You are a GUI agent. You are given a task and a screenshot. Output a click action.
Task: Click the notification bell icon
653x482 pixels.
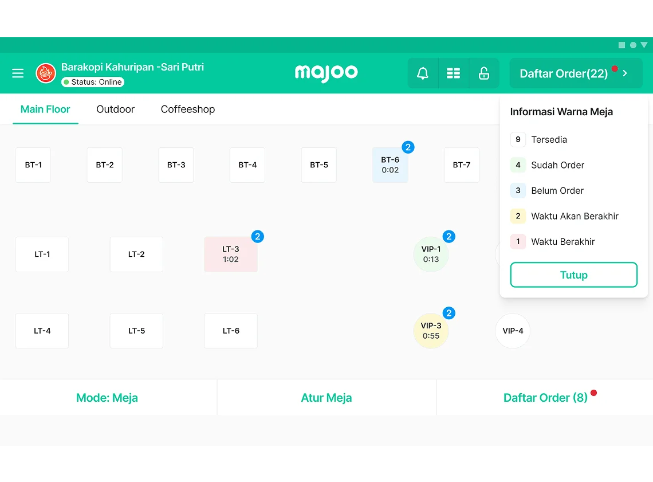(423, 73)
